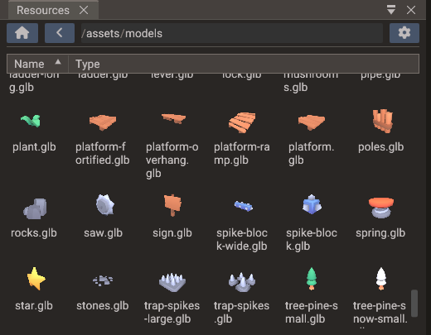431x335 pixels.
Task: Click the /assets/models path field
Action: coord(232,33)
